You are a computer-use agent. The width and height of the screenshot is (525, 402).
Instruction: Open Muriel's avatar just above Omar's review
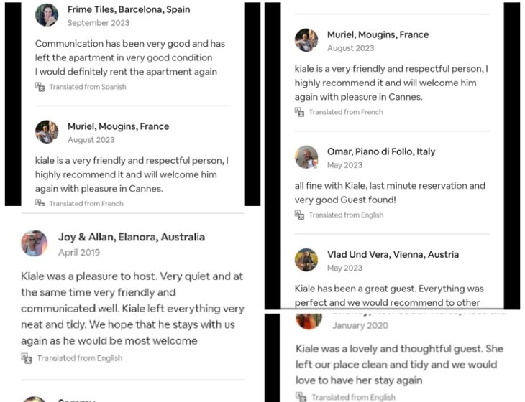point(306,40)
